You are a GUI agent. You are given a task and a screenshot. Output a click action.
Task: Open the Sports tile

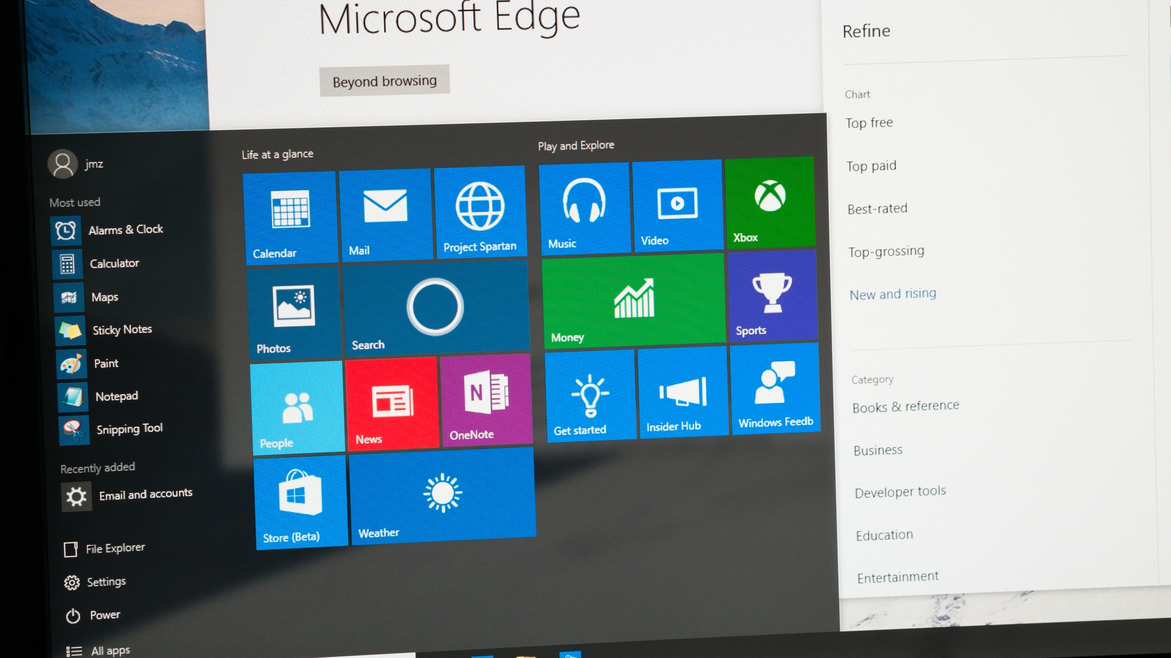point(772,296)
